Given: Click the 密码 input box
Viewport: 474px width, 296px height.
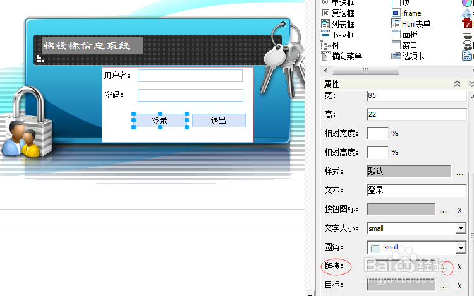Looking at the screenshot, I should 190,95.
